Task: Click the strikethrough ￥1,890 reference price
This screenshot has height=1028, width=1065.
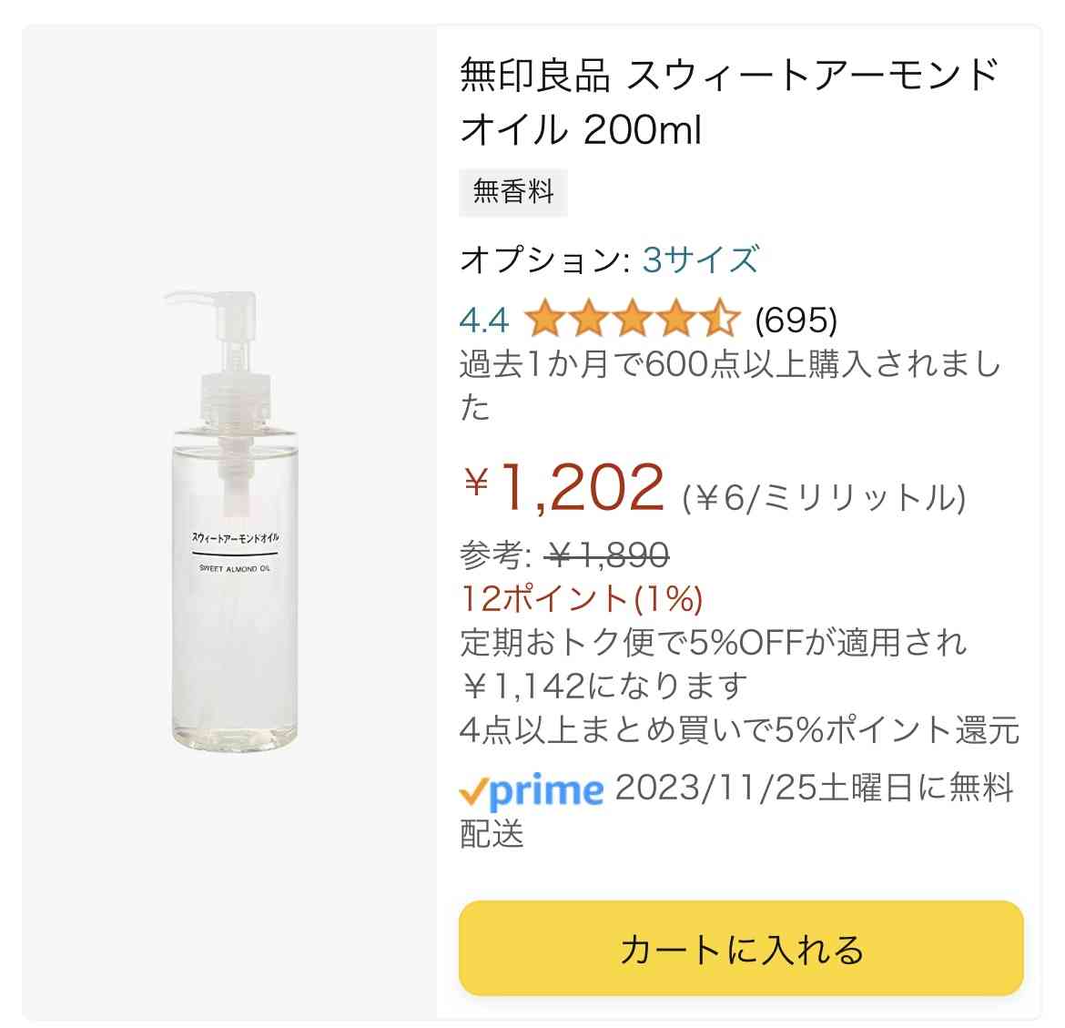Action: click(x=606, y=555)
